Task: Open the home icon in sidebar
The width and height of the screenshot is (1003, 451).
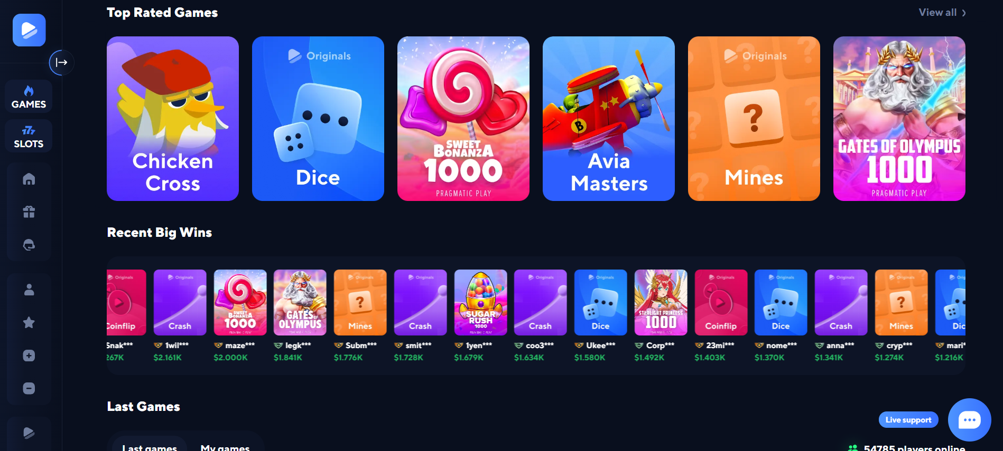Action: point(29,179)
